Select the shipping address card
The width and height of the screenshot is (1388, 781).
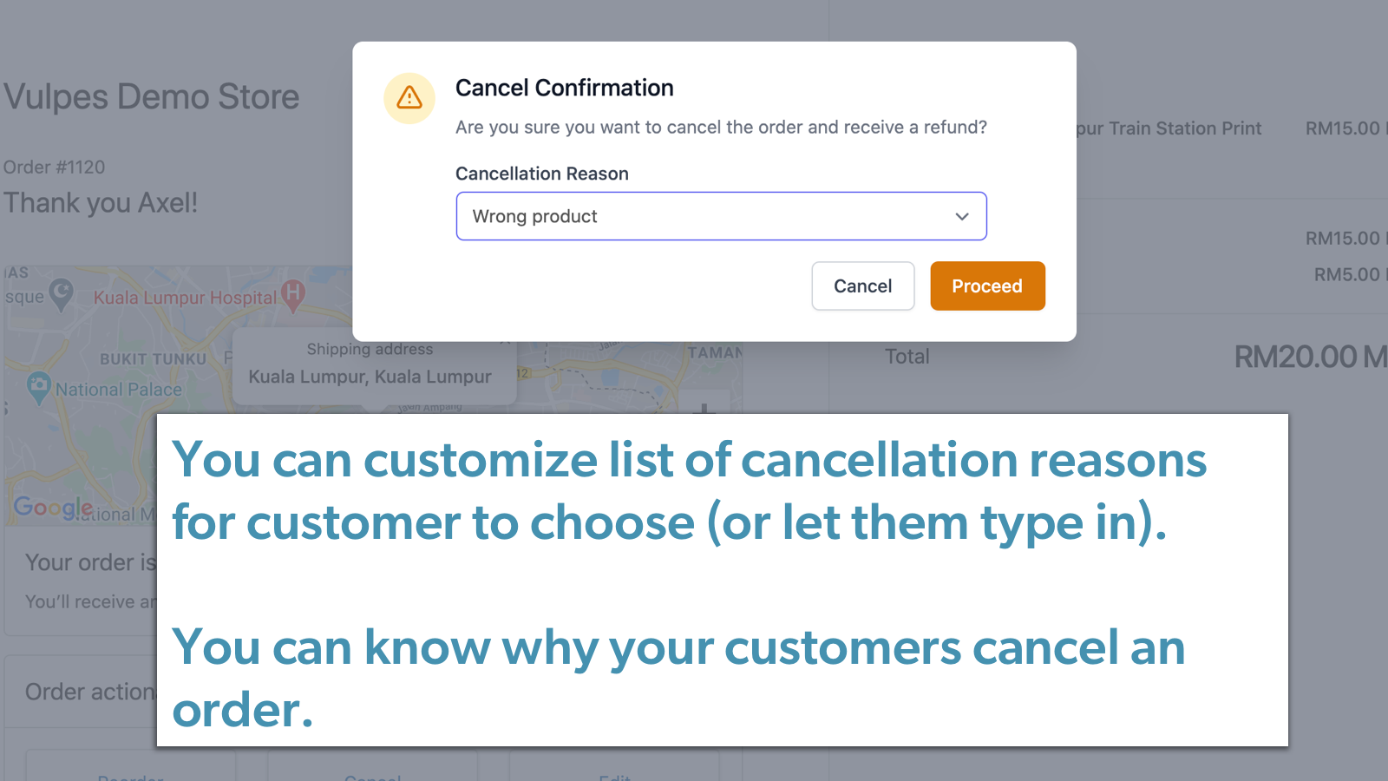373,364
